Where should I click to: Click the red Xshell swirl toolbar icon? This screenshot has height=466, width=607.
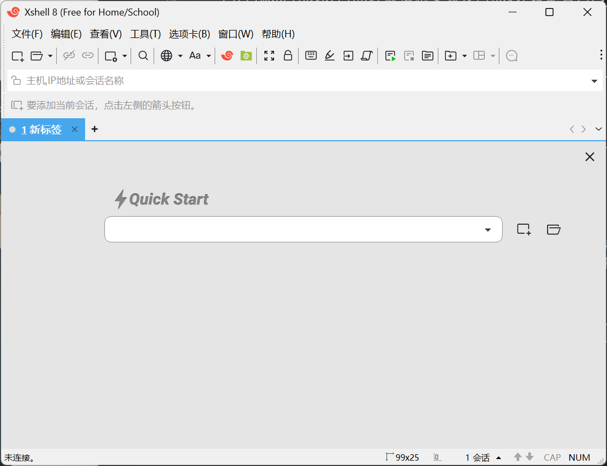pos(227,56)
